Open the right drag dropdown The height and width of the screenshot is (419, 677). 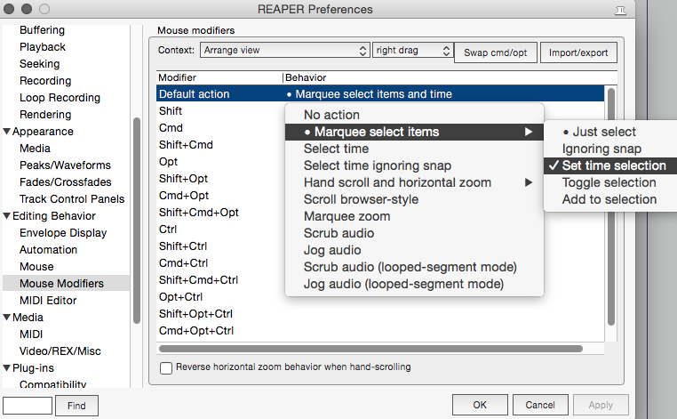[412, 51]
